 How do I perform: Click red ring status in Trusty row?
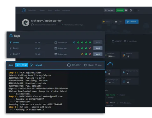(x=90, y=48)
